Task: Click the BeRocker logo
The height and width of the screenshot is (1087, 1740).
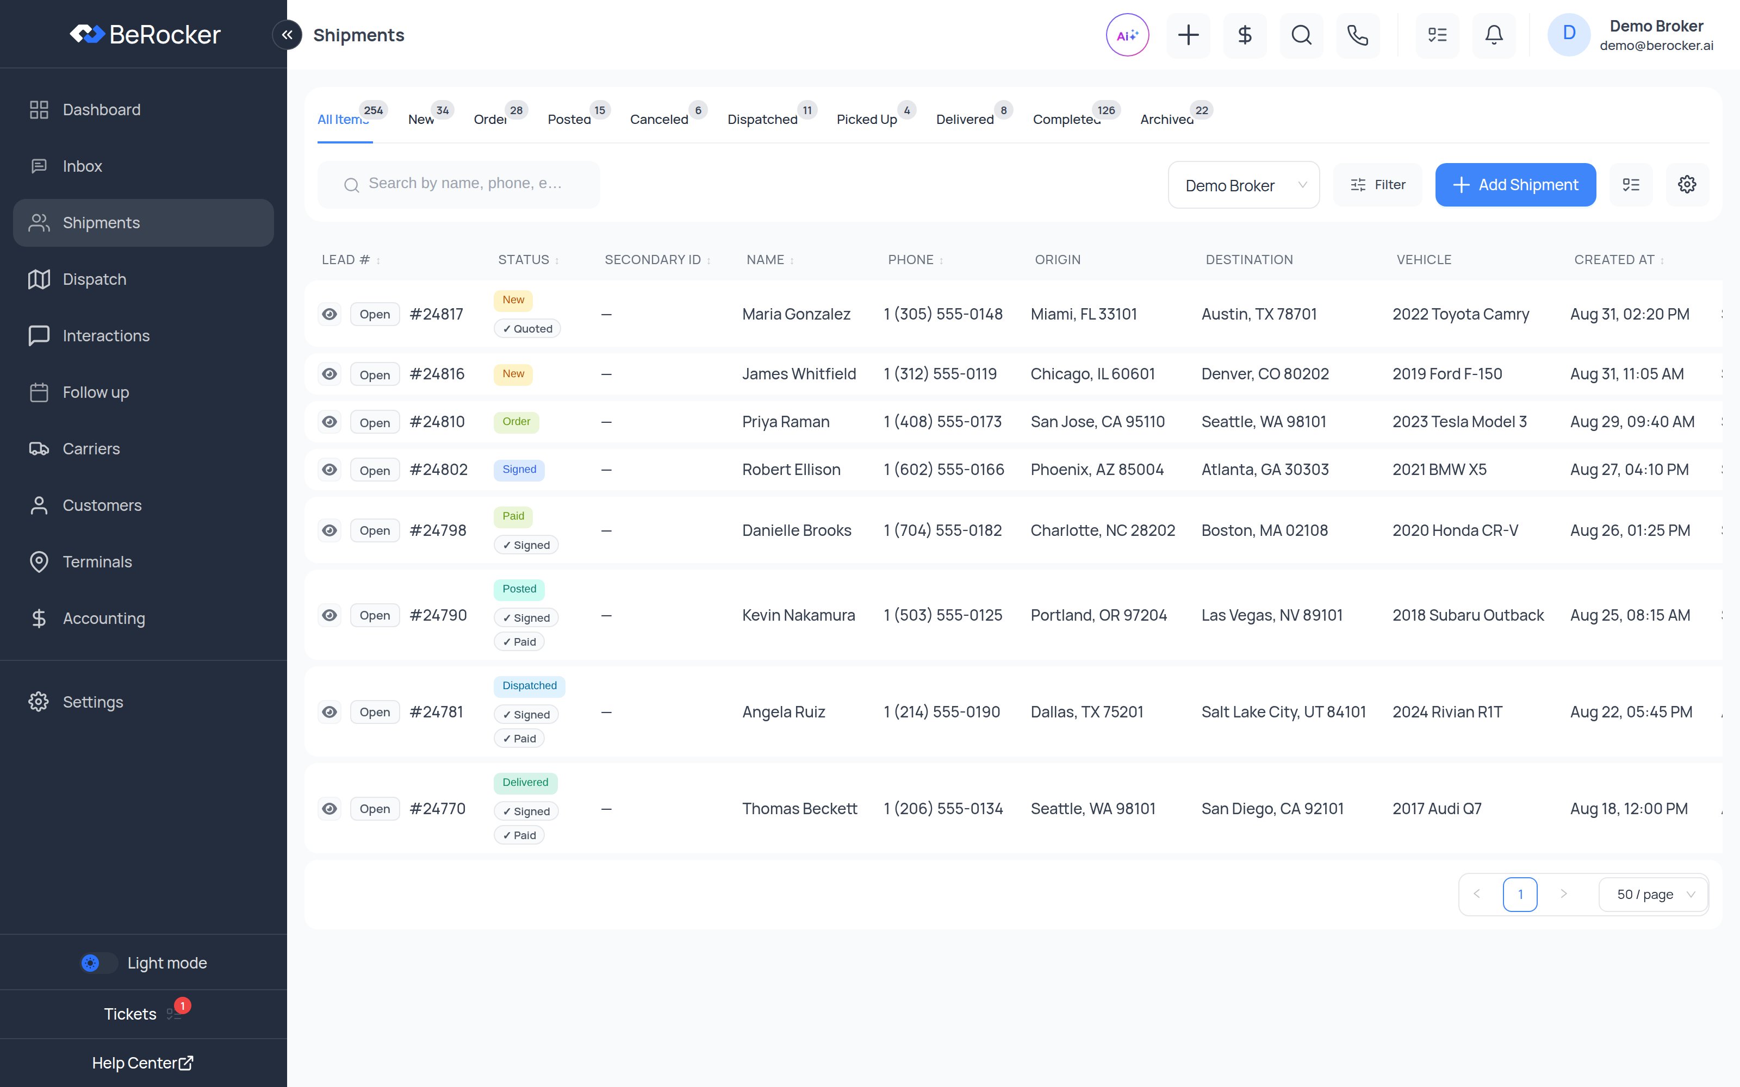Action: (x=145, y=34)
